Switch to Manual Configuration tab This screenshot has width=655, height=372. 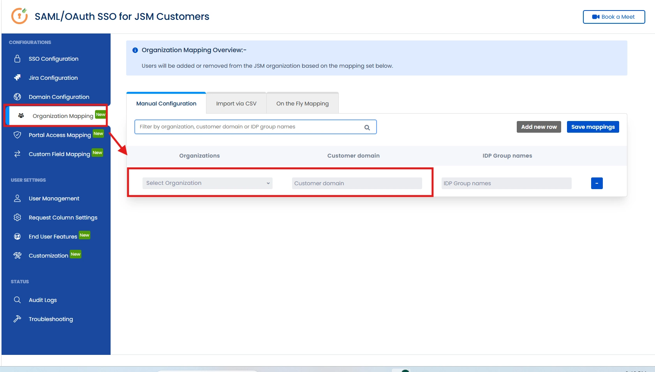click(x=166, y=104)
